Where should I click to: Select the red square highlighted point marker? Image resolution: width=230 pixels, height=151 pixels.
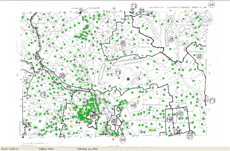128,79
